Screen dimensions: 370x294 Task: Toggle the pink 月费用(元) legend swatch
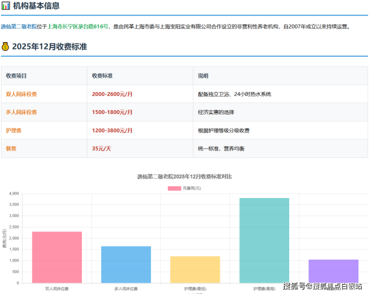click(174, 188)
